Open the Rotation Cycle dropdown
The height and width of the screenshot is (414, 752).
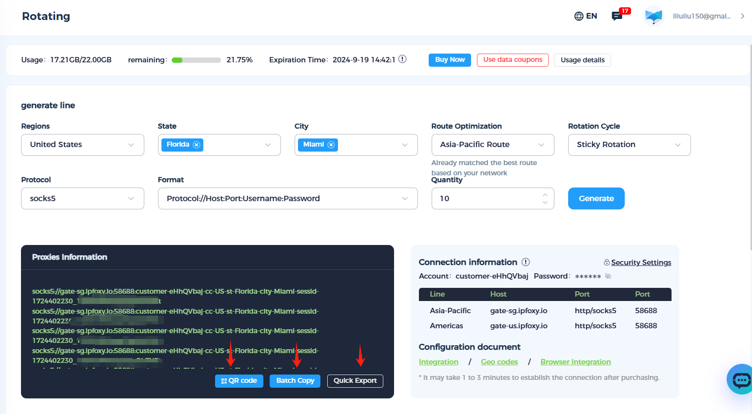(629, 145)
